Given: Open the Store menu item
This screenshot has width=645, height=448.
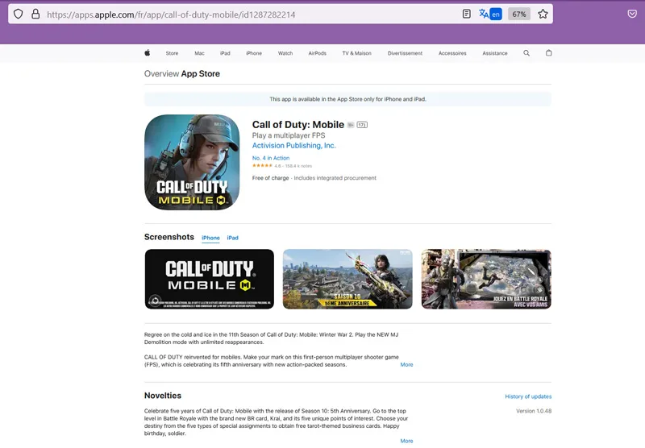Looking at the screenshot, I should (172, 53).
